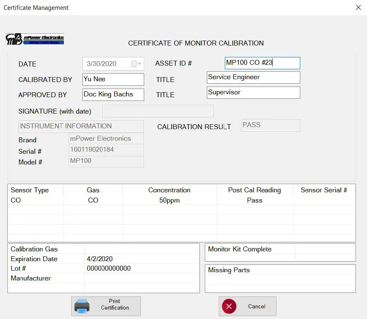The width and height of the screenshot is (367, 319).
Task: Click the APPROVED BY field showing Doc King Bachs
Action: click(x=113, y=94)
